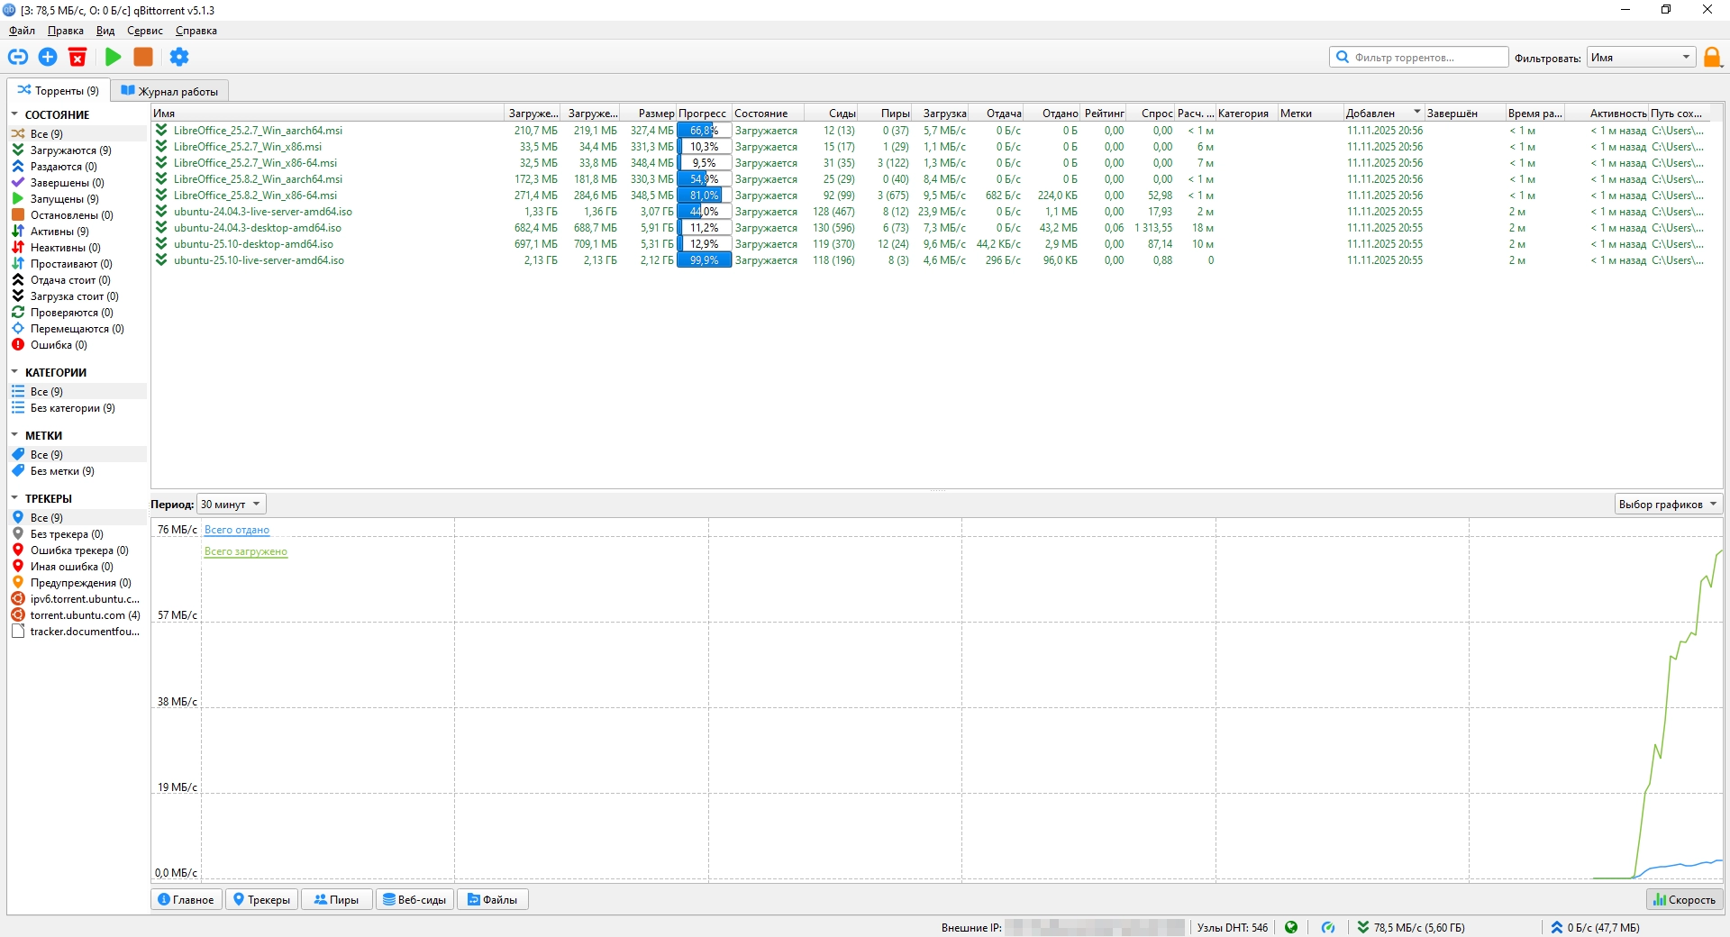Image resolution: width=1730 pixels, height=937 pixels.
Task: Open the Сервис menu
Action: 145,31
